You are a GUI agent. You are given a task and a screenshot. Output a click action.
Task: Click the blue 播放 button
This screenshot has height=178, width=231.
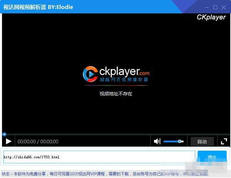[x=212, y=157]
